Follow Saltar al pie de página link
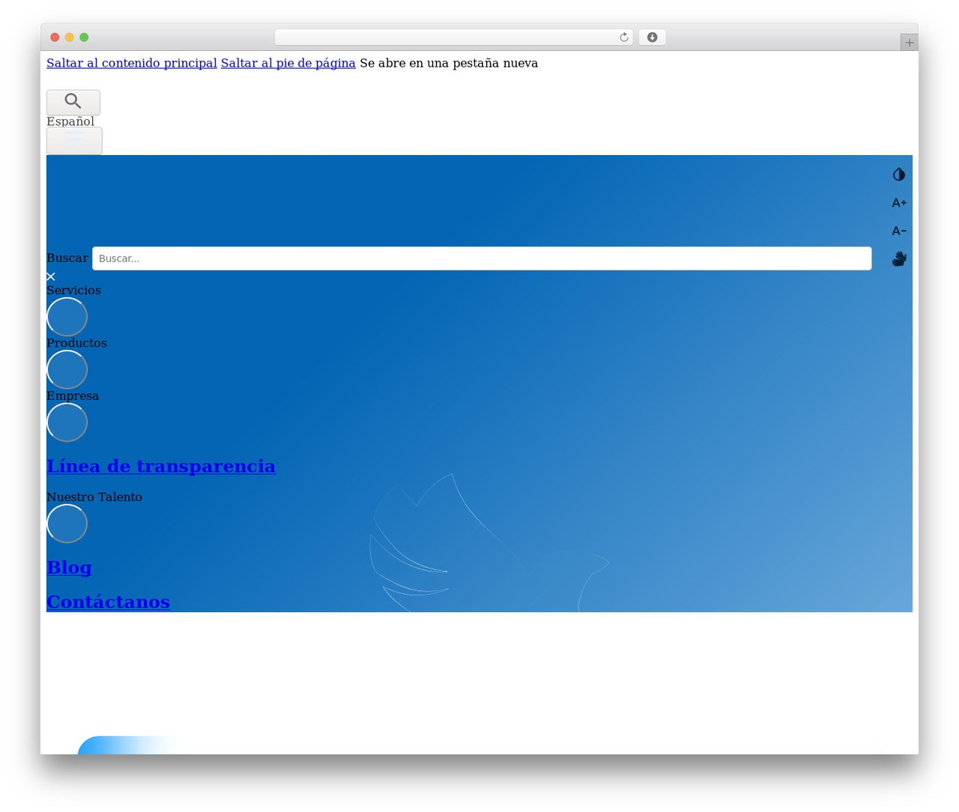 pos(288,63)
